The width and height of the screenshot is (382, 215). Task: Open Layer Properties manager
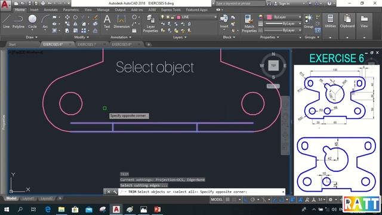(x=150, y=23)
